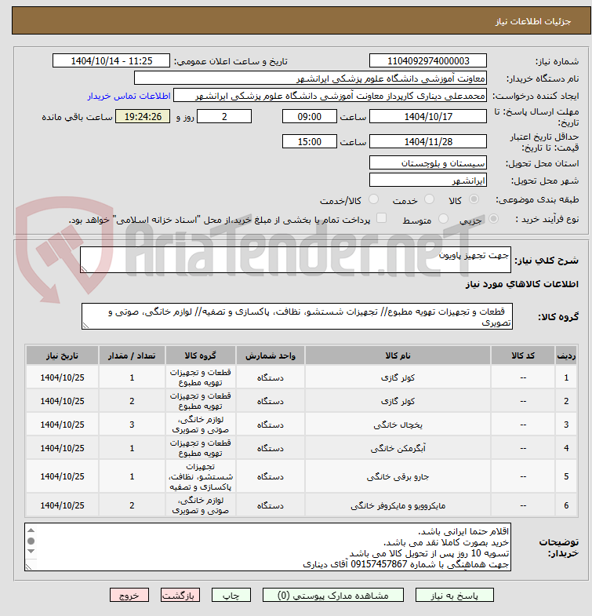
Task: Click the تاریخ نیاز column header
Action: 62,355
